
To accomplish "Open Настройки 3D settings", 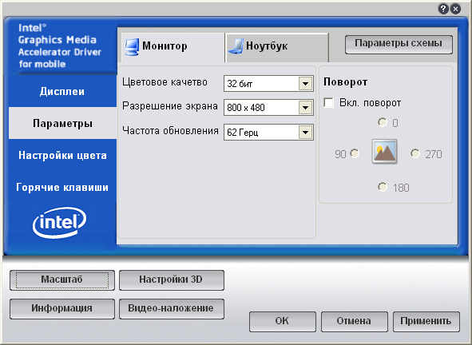I will pos(172,280).
